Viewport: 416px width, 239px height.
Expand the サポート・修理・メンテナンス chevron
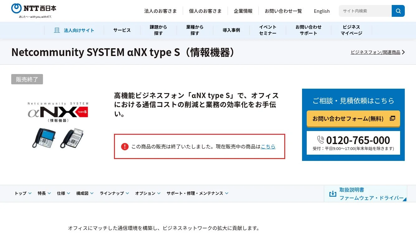227,193
